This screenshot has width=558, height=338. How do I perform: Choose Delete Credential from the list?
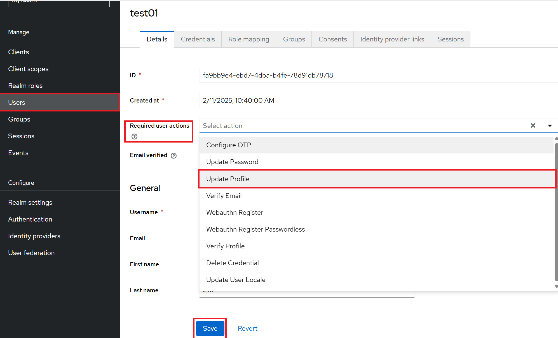232,263
